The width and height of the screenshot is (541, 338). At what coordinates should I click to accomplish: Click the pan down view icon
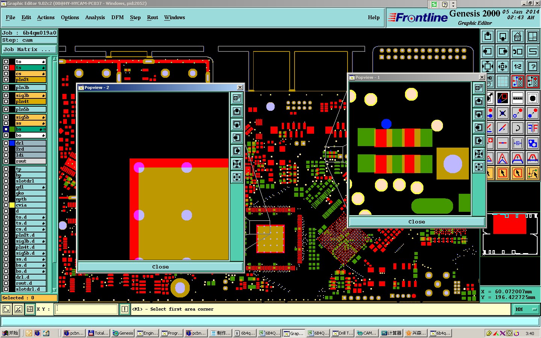click(x=503, y=36)
